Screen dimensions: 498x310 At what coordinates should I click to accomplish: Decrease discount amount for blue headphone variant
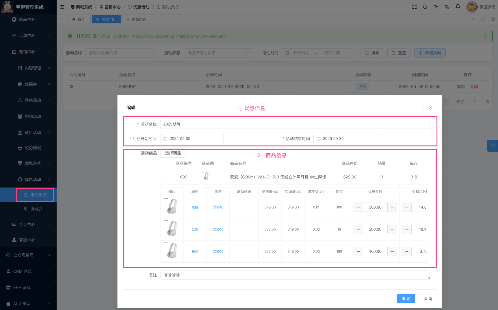[358, 229]
